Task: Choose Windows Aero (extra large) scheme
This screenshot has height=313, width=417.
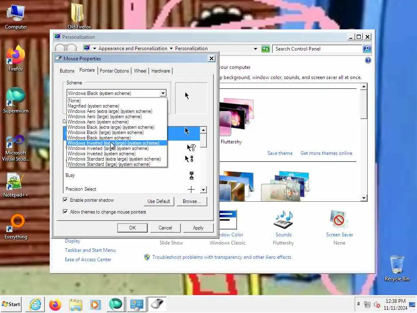Action: [117, 111]
